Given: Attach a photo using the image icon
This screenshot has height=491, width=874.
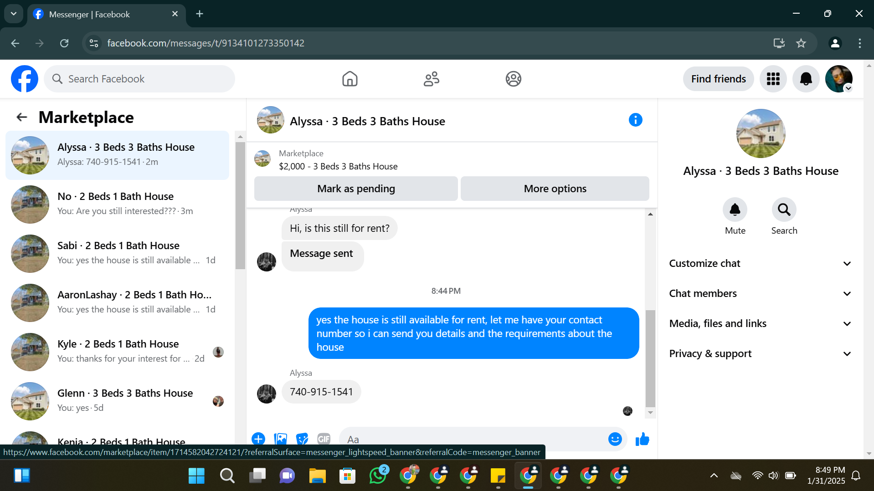Looking at the screenshot, I should click(280, 439).
